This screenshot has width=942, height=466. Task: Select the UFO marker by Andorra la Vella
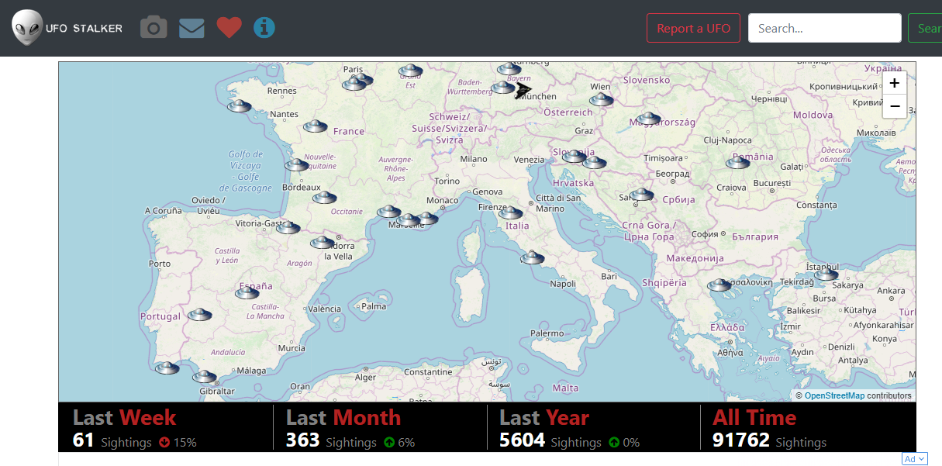(x=323, y=243)
